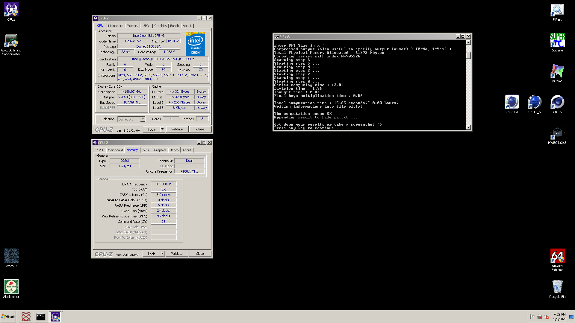Open About tab in lower CPU-Z
575x323 pixels.
click(187, 150)
